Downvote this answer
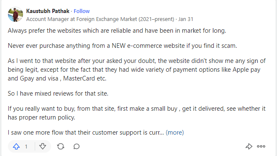Screen dimensions: 277x156 coord(43,146)
